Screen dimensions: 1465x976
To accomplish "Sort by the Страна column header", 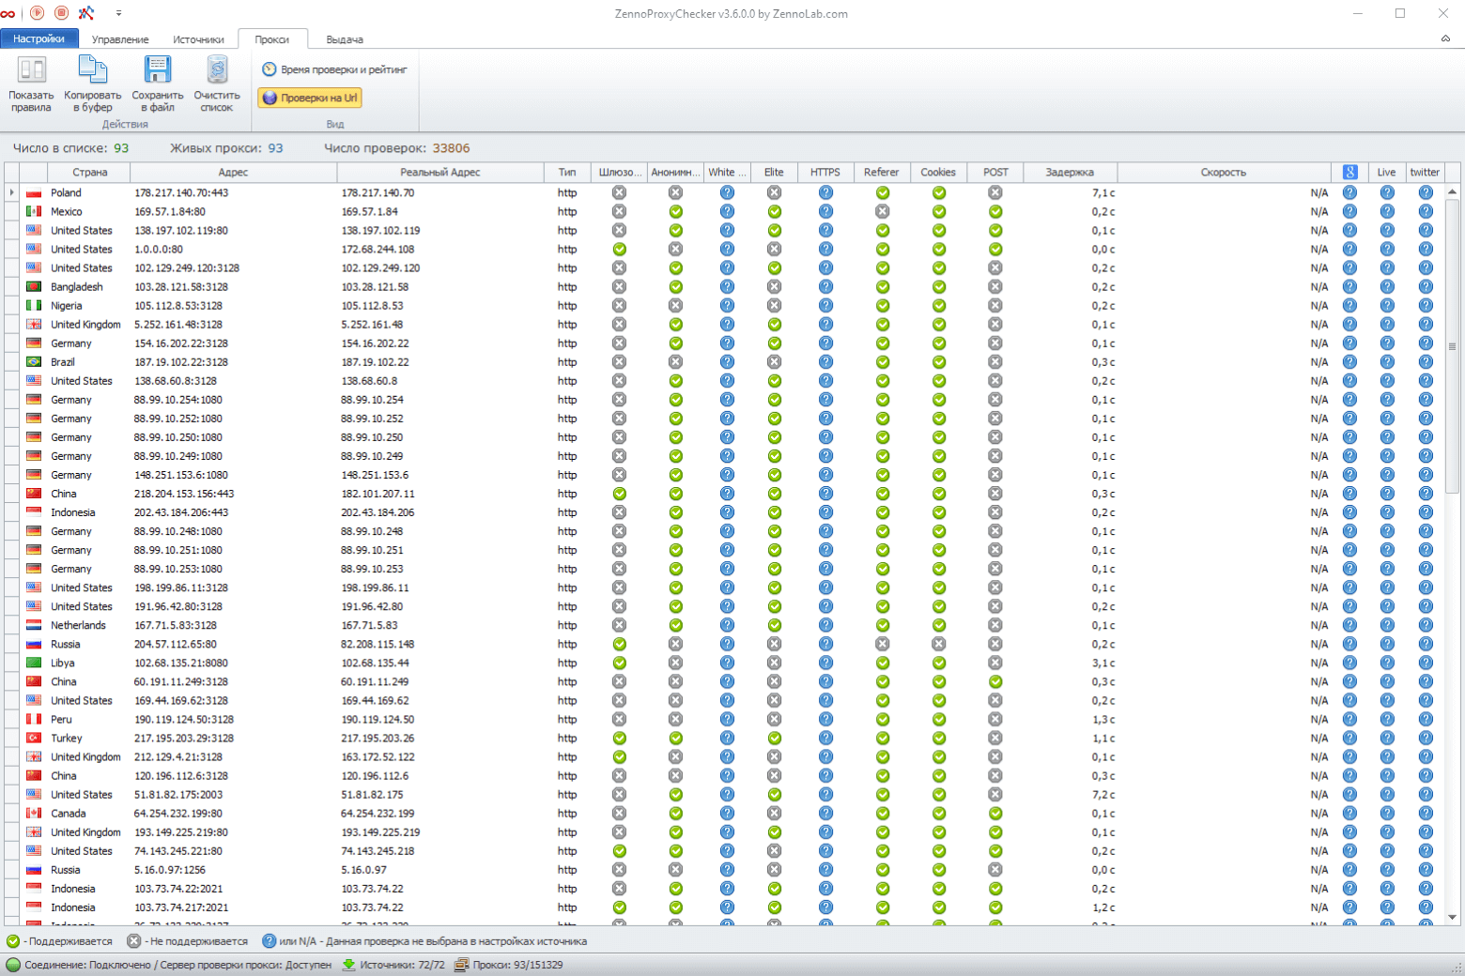I will 89,172.
